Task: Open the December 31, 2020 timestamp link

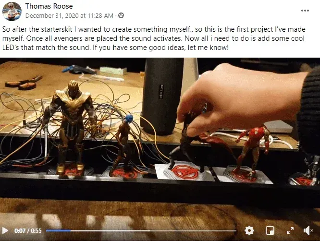Action: tap(69, 15)
